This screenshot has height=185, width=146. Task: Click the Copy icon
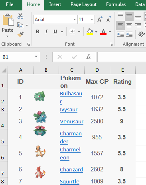[20, 25]
